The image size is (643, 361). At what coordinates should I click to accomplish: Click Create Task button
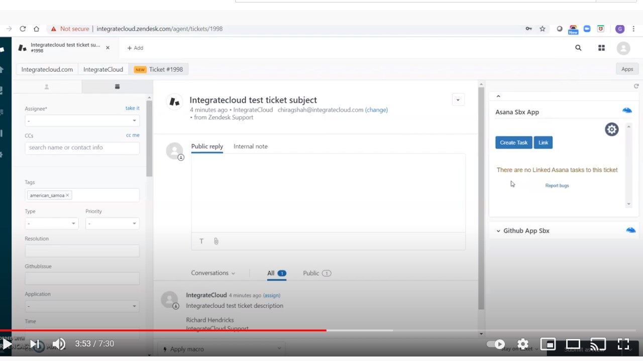[x=514, y=142]
